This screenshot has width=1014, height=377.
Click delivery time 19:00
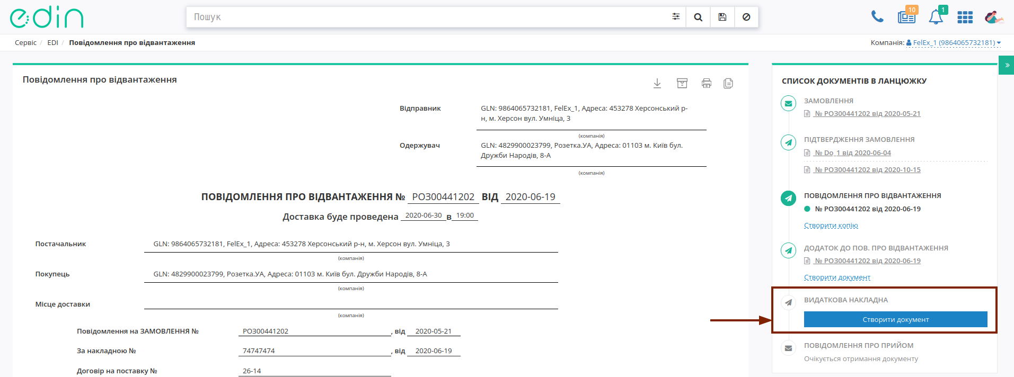[x=465, y=216]
